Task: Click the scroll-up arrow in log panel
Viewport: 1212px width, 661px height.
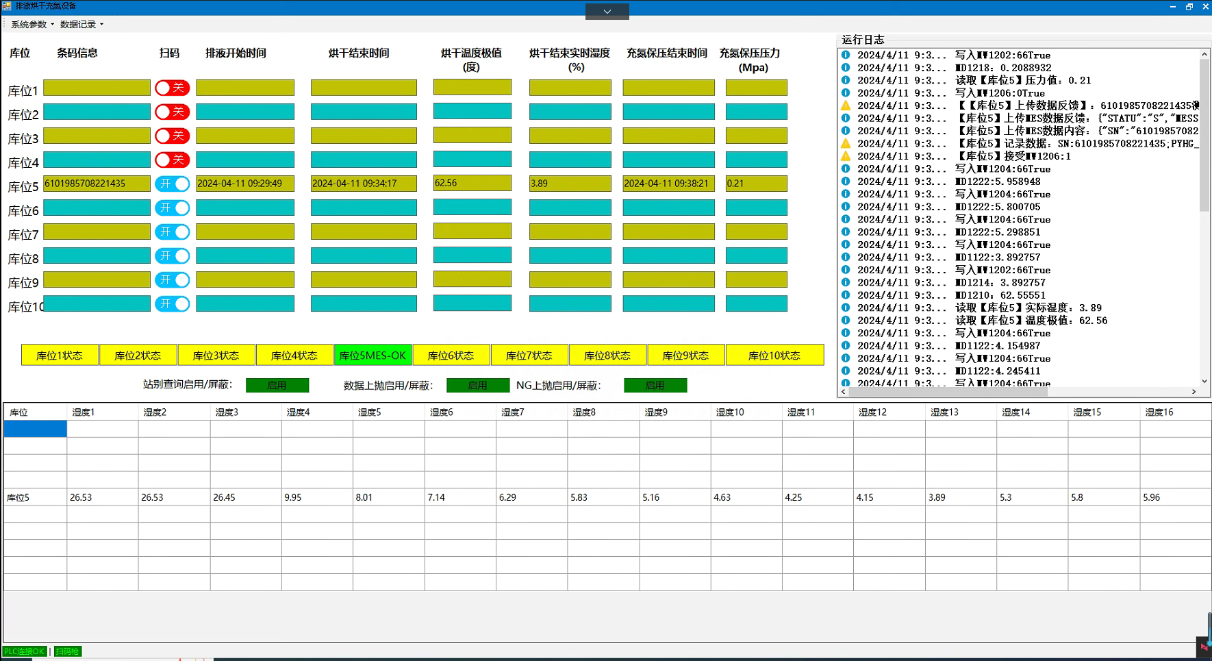Action: tap(1204, 54)
